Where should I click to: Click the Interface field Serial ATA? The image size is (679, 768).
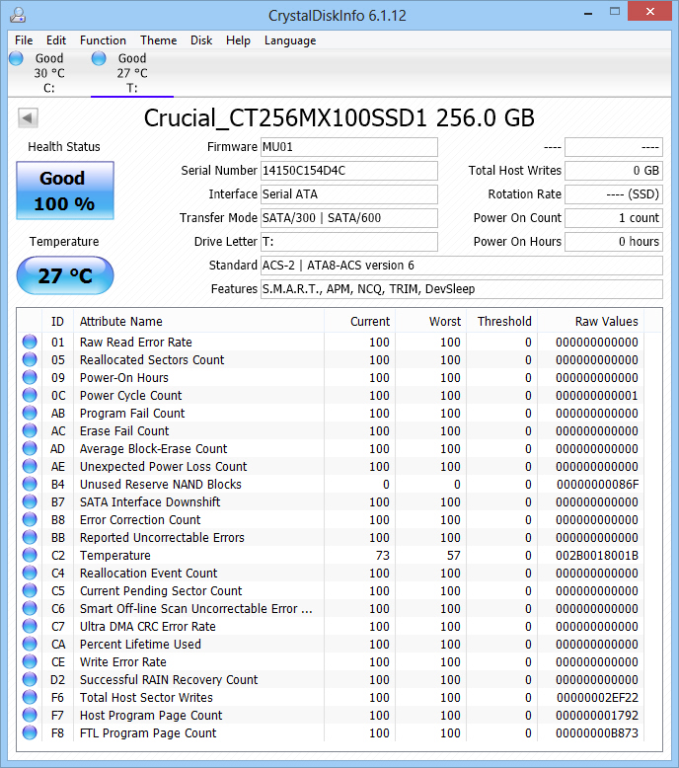[x=349, y=194]
